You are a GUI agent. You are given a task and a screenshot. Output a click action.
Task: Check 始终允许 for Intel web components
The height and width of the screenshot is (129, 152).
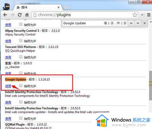coord(21,102)
